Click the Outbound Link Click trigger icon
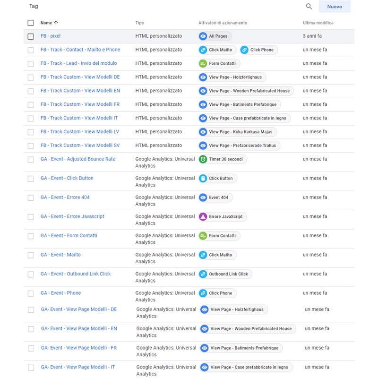Image resolution: width=378 pixels, height=378 pixels. [x=203, y=274]
